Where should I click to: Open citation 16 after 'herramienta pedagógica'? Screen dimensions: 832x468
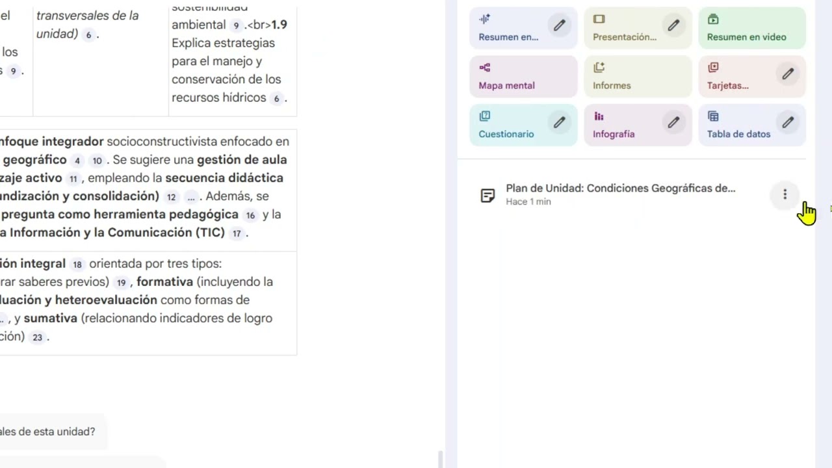250,215
